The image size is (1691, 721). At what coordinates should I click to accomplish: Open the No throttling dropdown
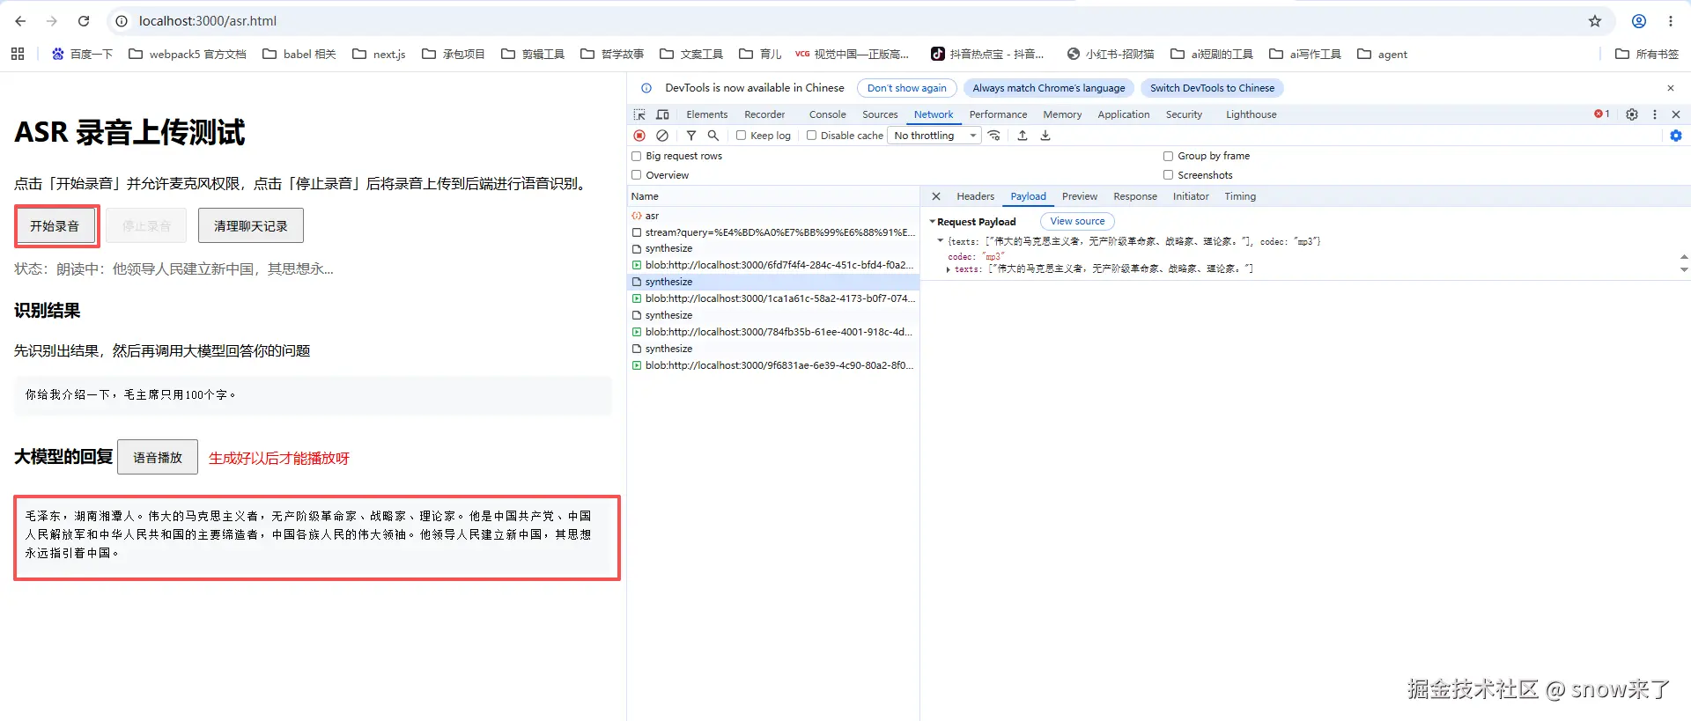tap(934, 136)
